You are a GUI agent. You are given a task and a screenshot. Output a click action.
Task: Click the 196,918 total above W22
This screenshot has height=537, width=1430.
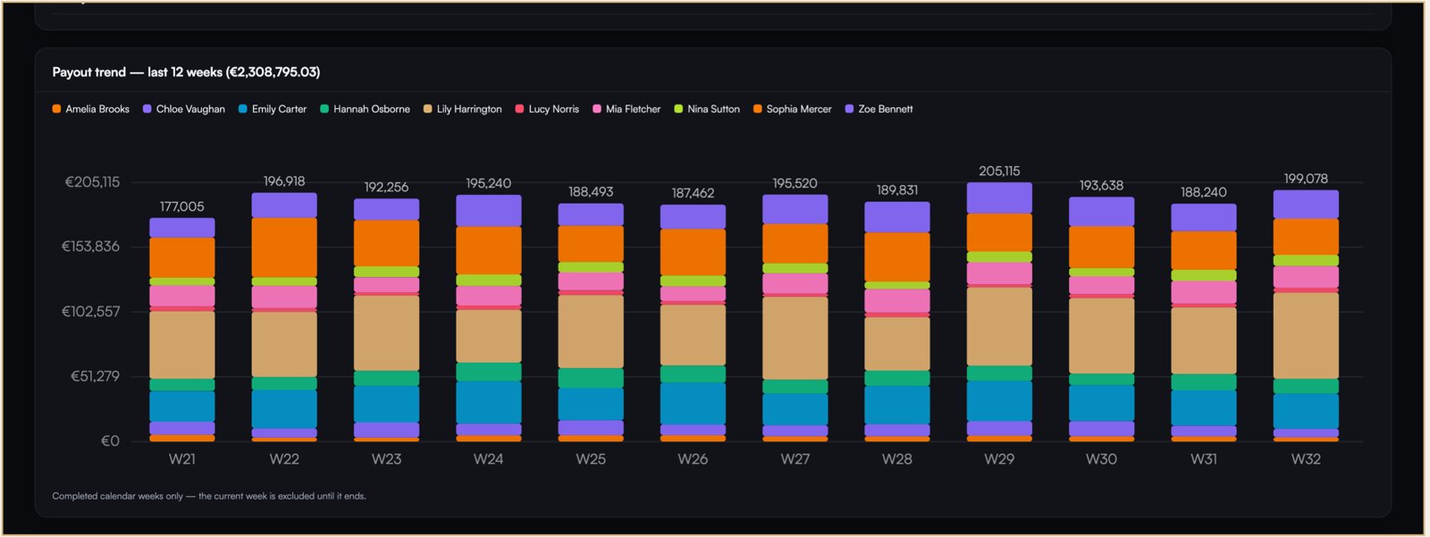284,181
